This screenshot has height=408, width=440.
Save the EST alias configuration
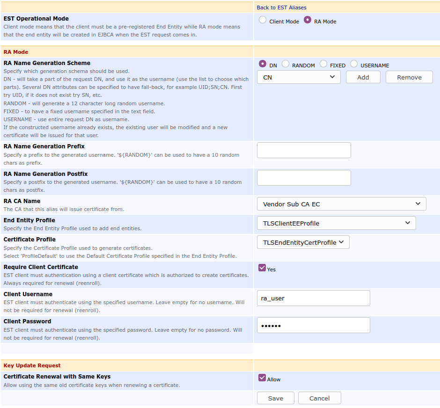pos(275,398)
